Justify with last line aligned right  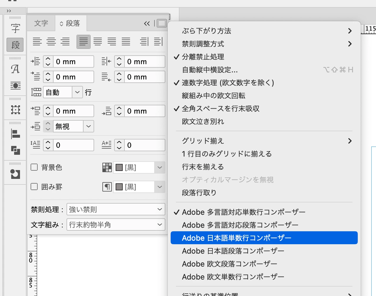click(x=112, y=41)
